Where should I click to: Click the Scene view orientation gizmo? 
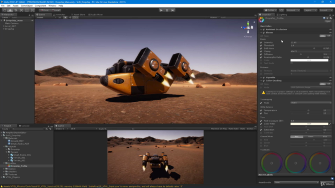point(248,28)
